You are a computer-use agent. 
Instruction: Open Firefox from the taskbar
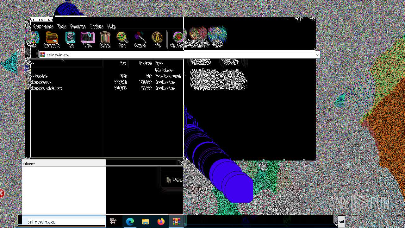(x=161, y=221)
